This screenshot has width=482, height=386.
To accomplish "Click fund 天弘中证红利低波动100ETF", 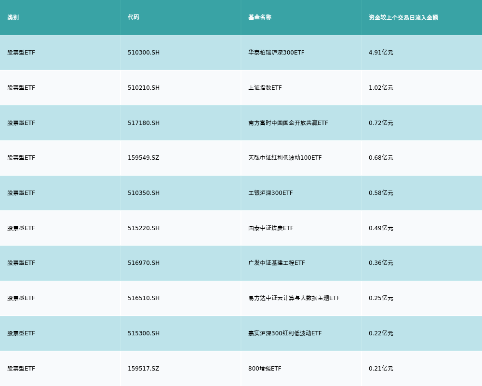I will click(x=285, y=158).
